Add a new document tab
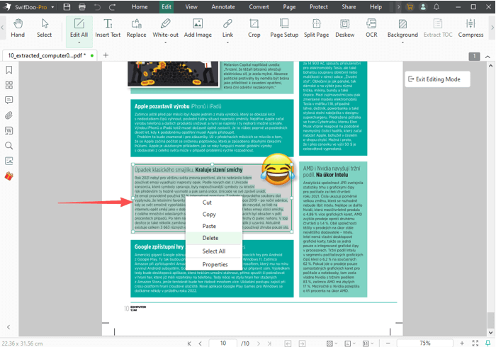The image size is (496, 347). (106, 55)
